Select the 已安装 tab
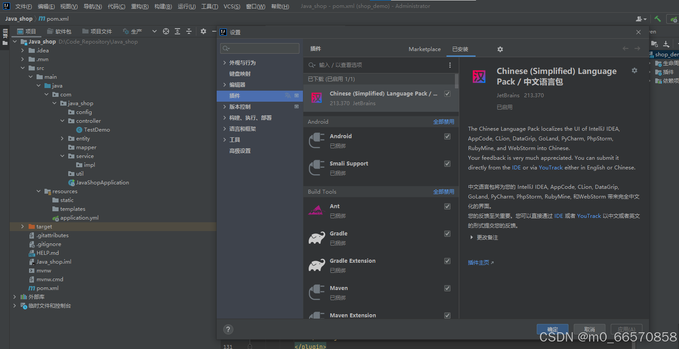Image resolution: width=679 pixels, height=349 pixels. [x=460, y=49]
